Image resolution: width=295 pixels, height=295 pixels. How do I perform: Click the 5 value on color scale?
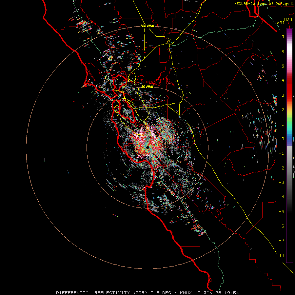pyautogui.click(x=283, y=66)
